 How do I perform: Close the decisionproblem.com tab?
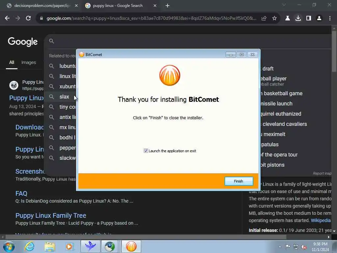(76, 6)
